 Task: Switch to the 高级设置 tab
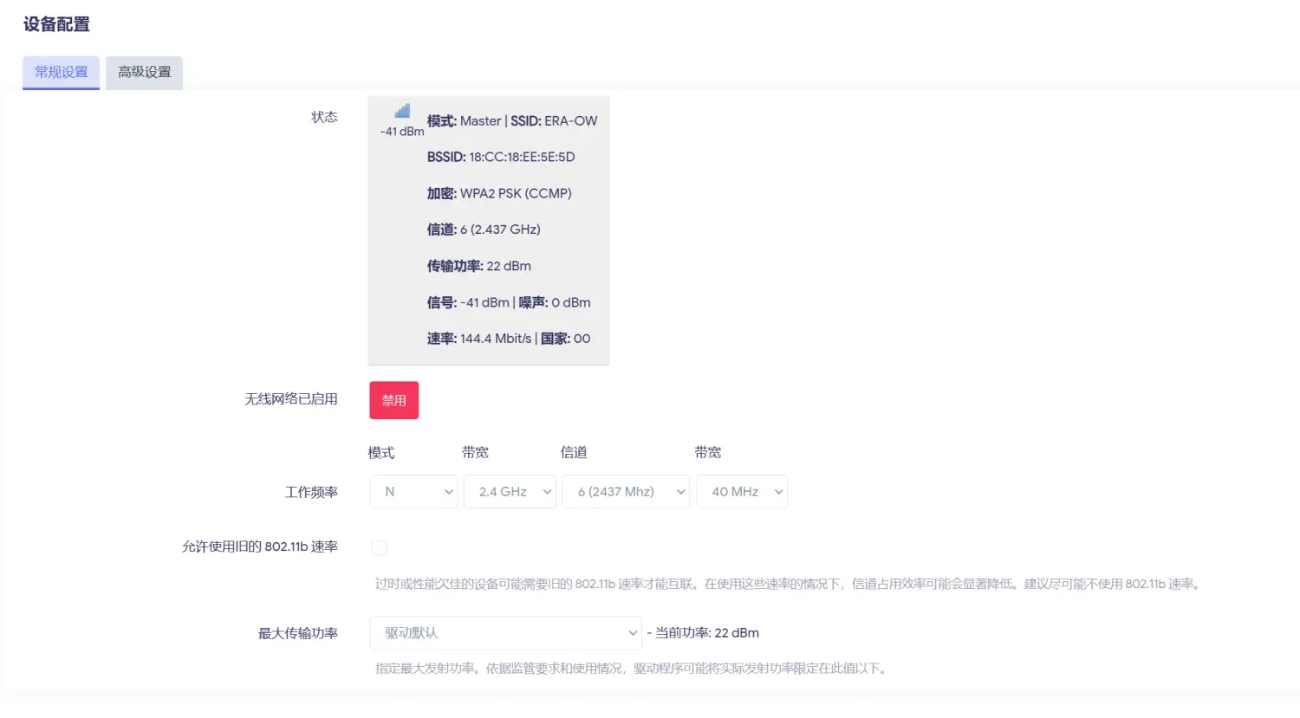(143, 73)
